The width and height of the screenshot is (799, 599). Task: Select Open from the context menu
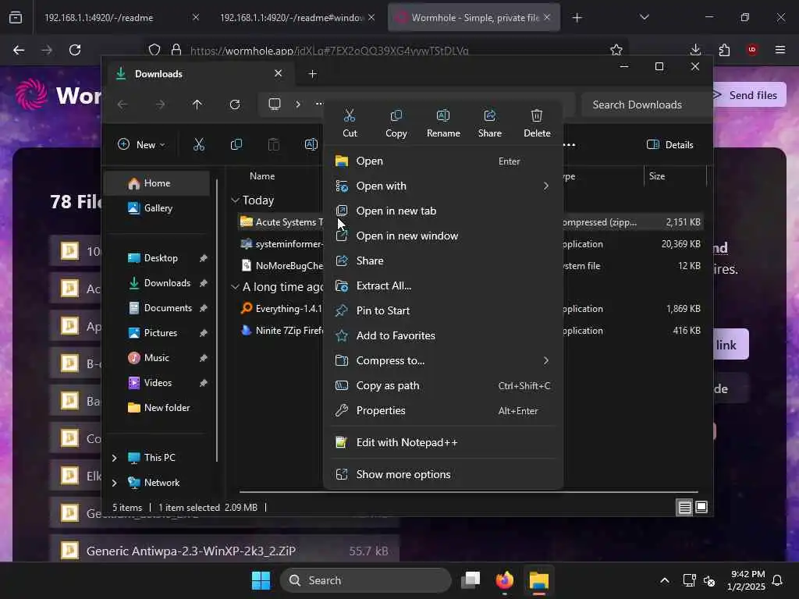443,161
